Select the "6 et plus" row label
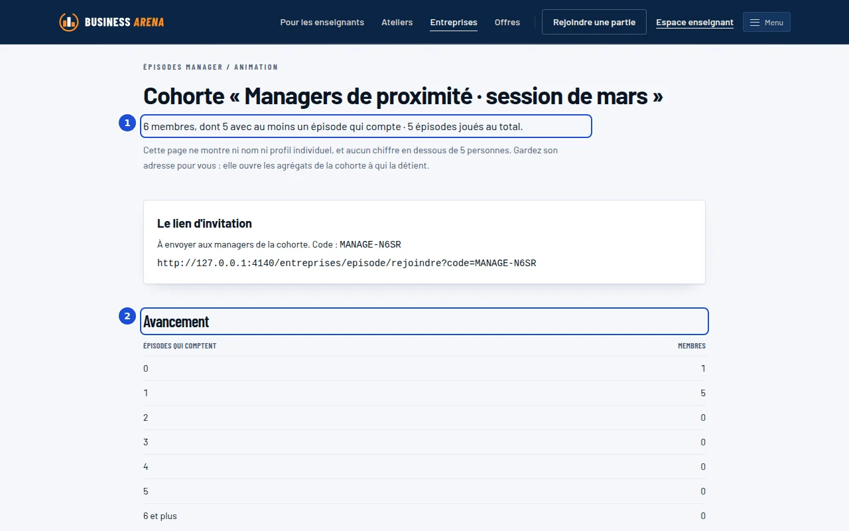Image resolution: width=849 pixels, height=531 pixels. 160,516
